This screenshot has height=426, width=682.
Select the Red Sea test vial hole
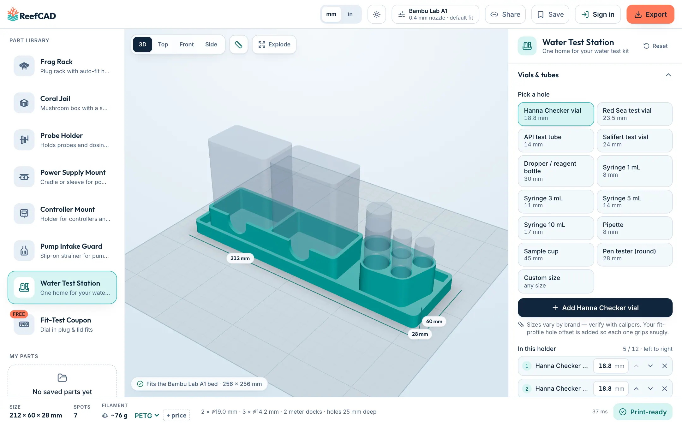click(634, 114)
